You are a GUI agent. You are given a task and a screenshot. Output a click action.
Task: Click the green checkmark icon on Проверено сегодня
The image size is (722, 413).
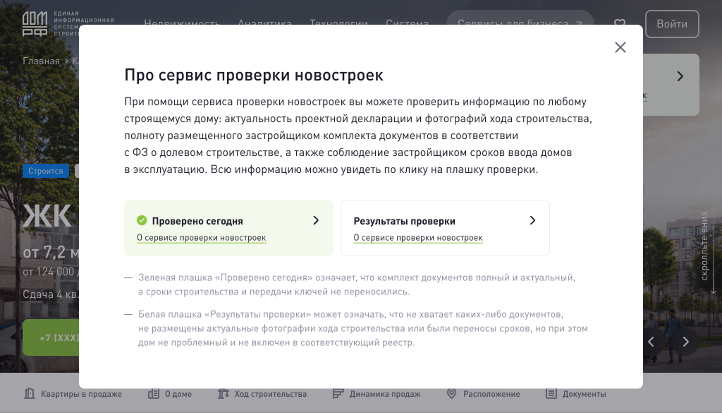pyautogui.click(x=142, y=221)
